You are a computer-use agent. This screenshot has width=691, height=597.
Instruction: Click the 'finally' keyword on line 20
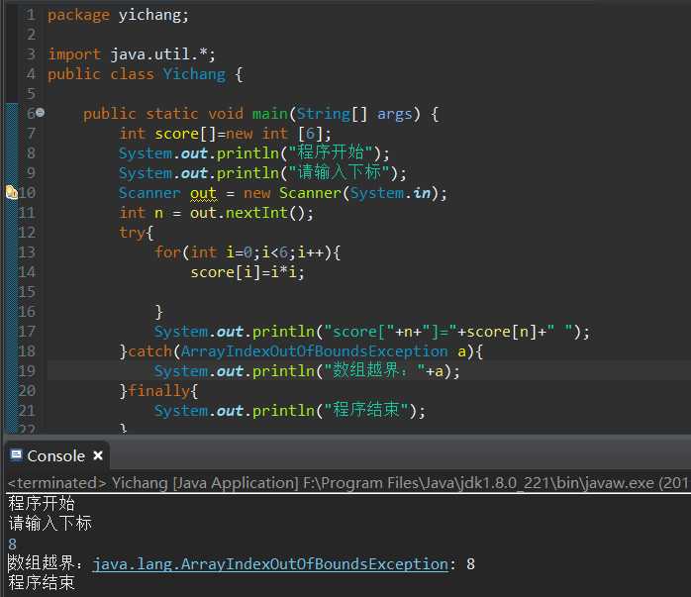point(159,391)
